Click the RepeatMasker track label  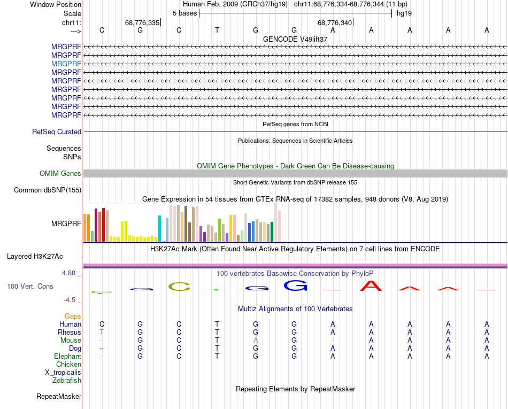click(59, 396)
